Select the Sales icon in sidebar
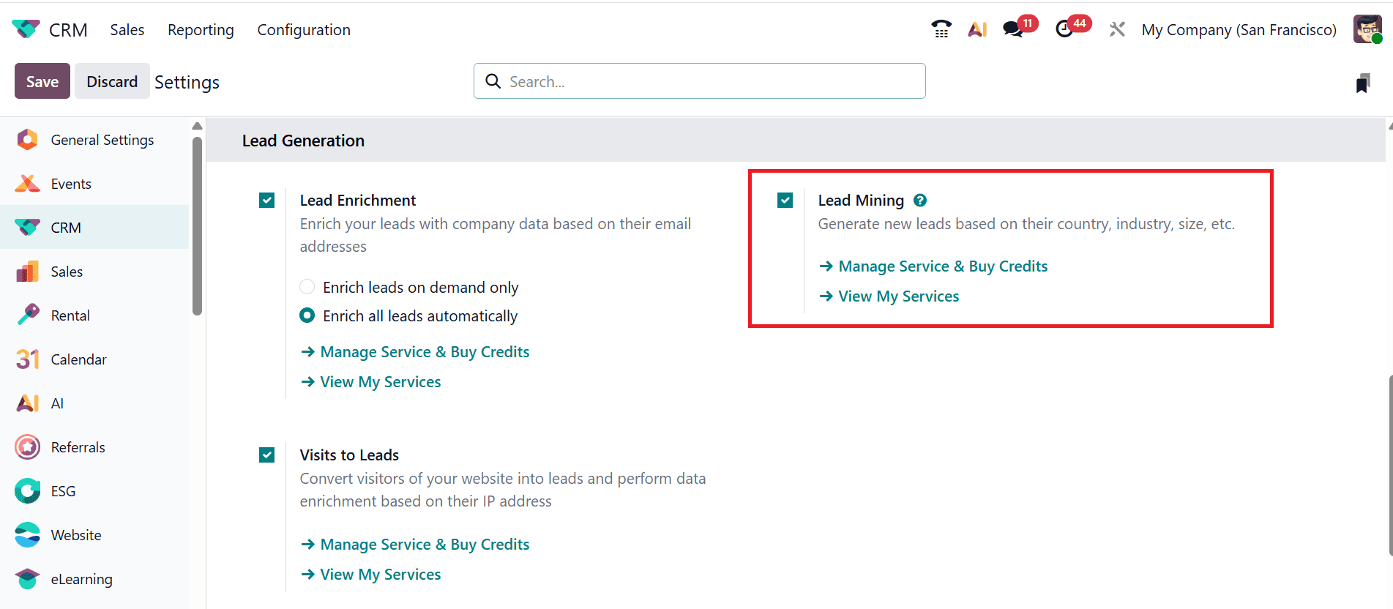This screenshot has width=1393, height=609. pyautogui.click(x=27, y=272)
